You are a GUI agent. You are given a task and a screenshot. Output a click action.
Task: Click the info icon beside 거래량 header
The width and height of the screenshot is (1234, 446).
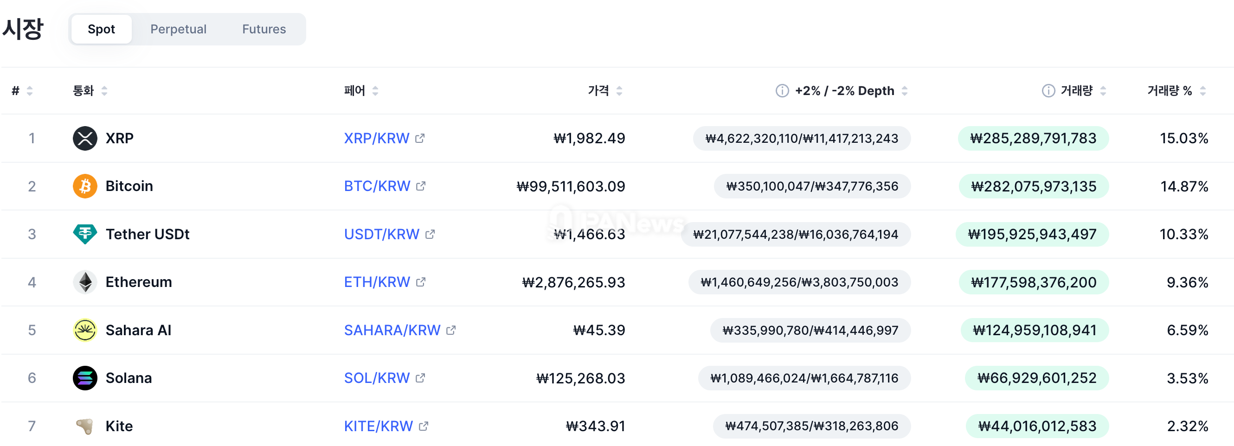[1048, 90]
